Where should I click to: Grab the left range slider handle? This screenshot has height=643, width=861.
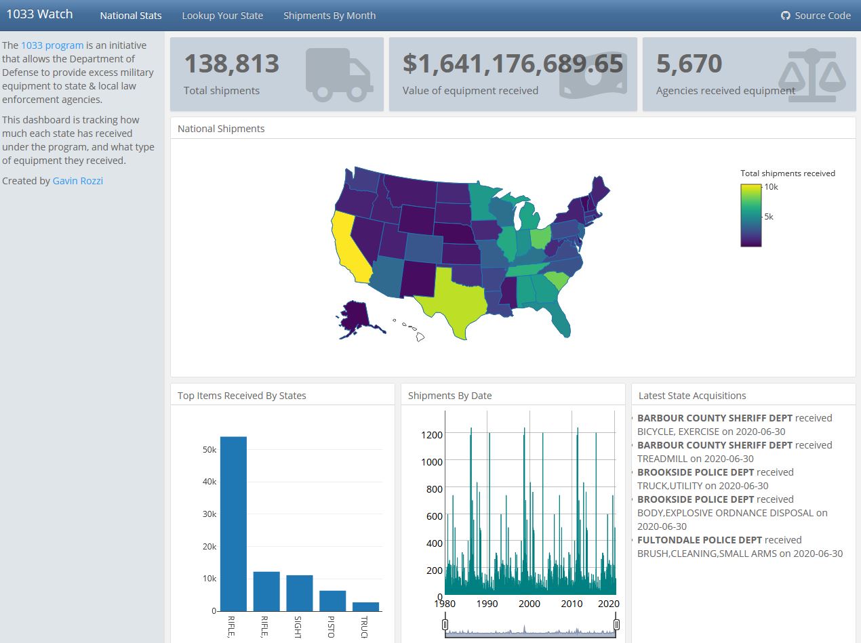[x=445, y=624]
